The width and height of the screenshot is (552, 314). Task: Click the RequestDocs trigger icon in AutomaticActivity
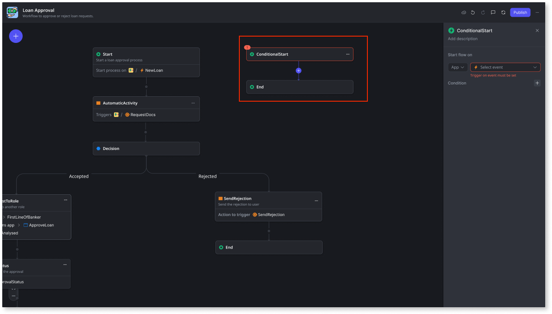pos(127,115)
